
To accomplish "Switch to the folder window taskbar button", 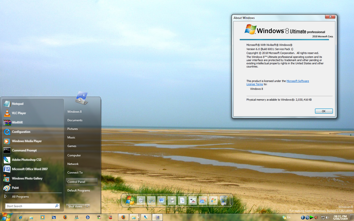I will point(135,218).
